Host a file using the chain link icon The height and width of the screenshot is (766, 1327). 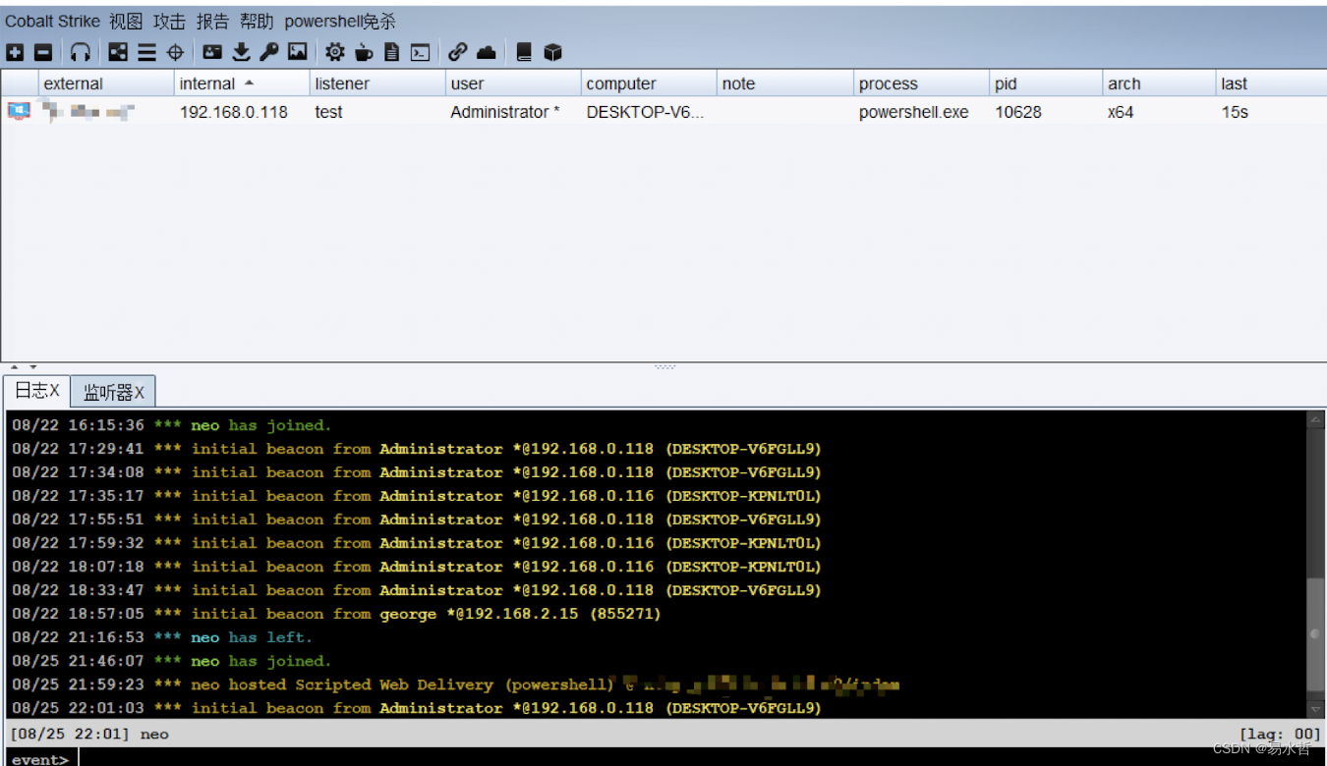tap(457, 52)
